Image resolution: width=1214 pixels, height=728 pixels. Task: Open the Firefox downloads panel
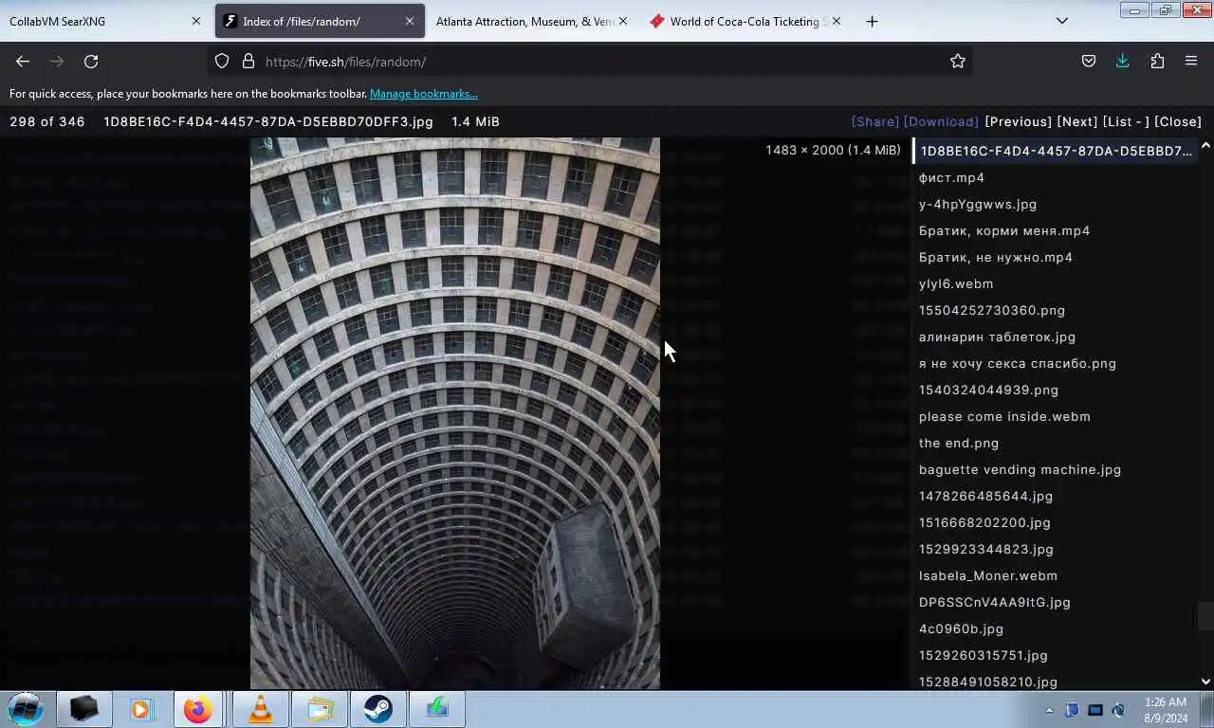(x=1123, y=61)
